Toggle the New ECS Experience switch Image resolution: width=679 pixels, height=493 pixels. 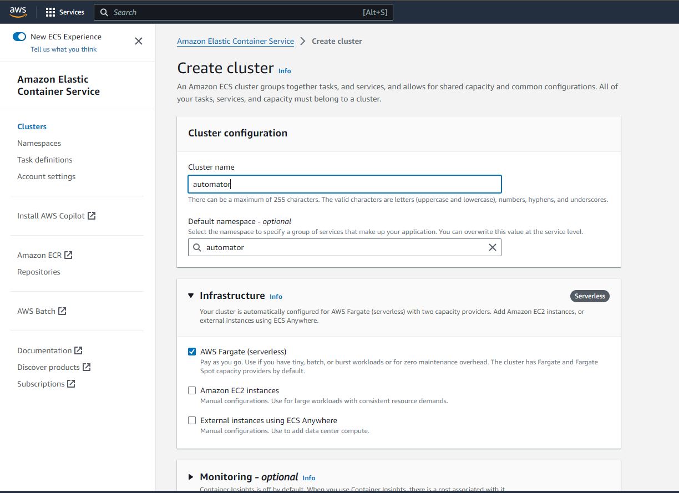click(19, 37)
